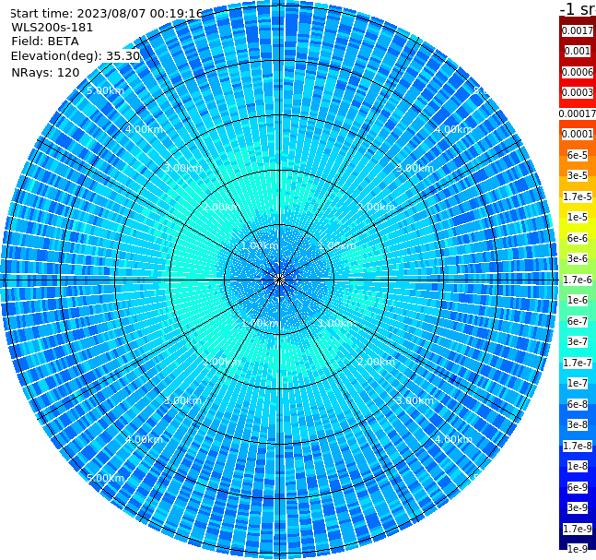Click the Start time 2023/08/07 00:19:16 text
Image resolution: width=596 pixels, height=560 pixels.
click(107, 14)
